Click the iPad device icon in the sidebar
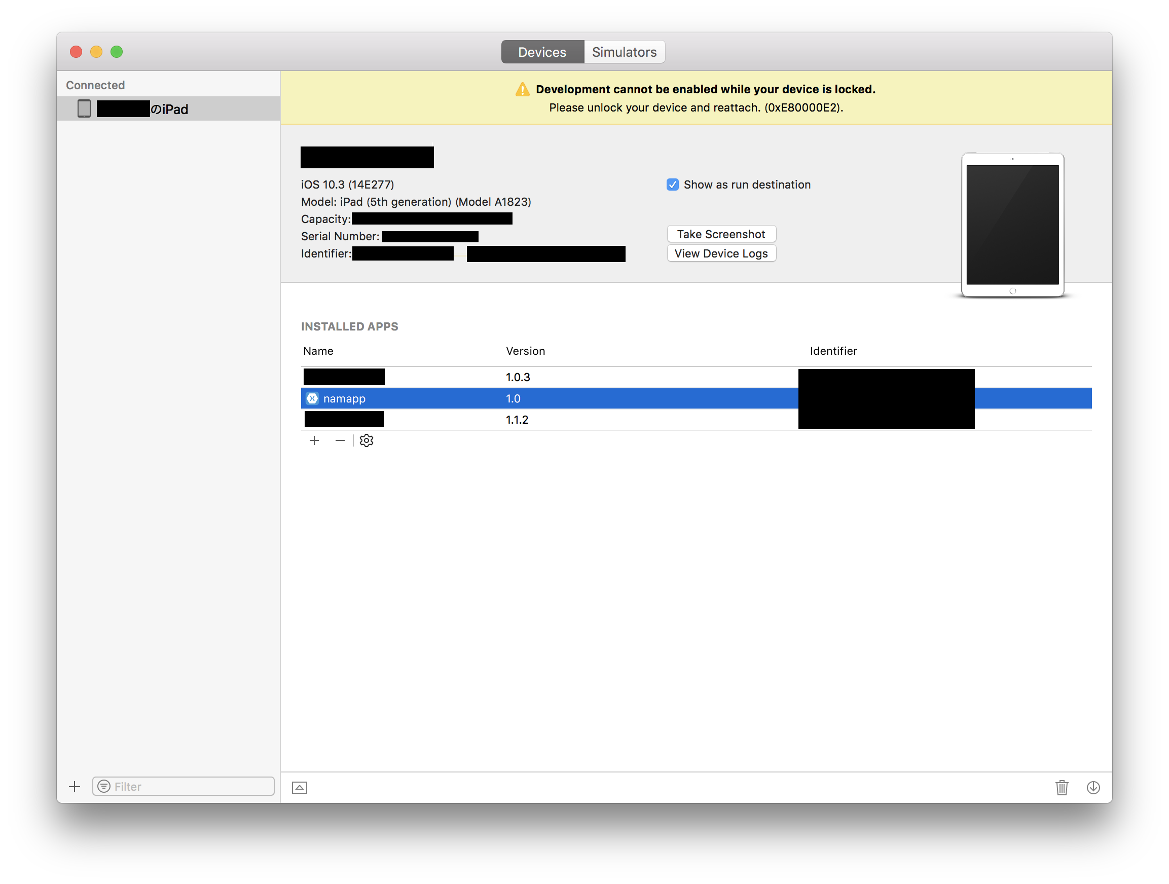 (84, 109)
